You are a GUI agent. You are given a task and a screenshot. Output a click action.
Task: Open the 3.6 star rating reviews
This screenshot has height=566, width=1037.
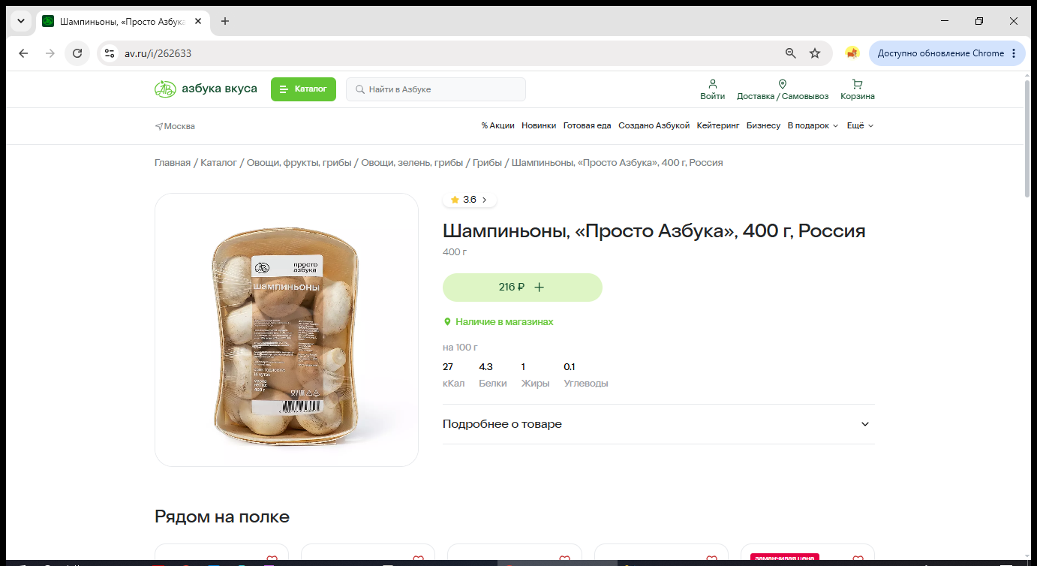(x=470, y=200)
